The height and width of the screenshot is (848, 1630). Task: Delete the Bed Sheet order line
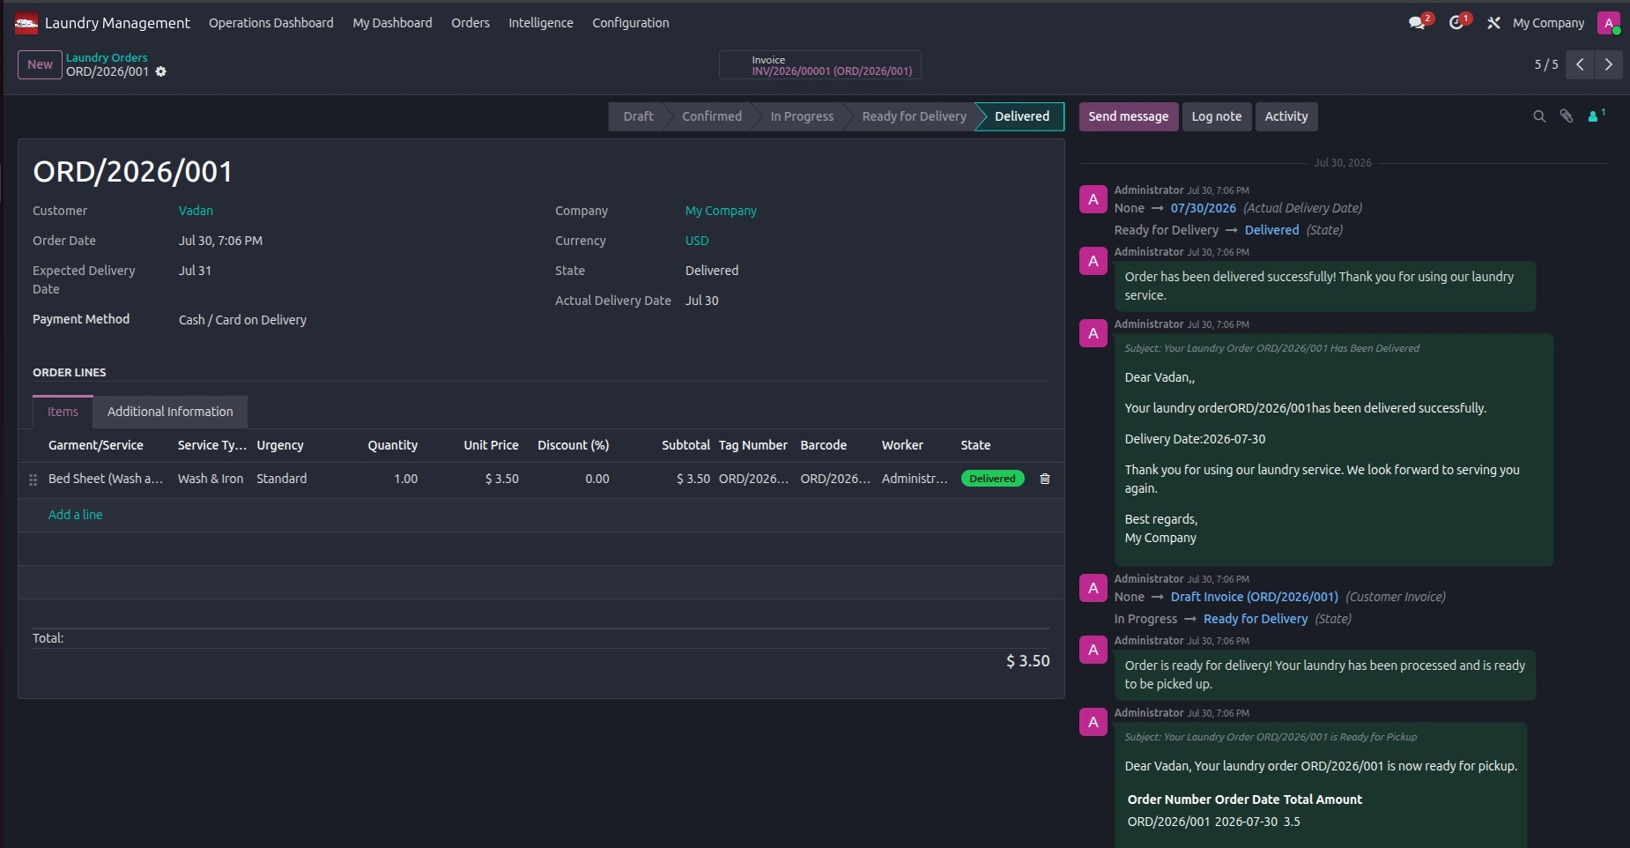click(x=1045, y=479)
